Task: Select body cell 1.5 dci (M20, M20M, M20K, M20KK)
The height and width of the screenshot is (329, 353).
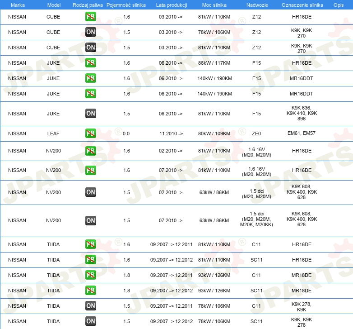Action: [x=256, y=219]
